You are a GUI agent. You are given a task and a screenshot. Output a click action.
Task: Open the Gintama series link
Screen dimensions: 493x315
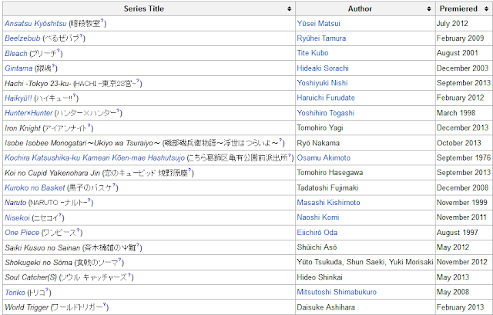(18, 68)
